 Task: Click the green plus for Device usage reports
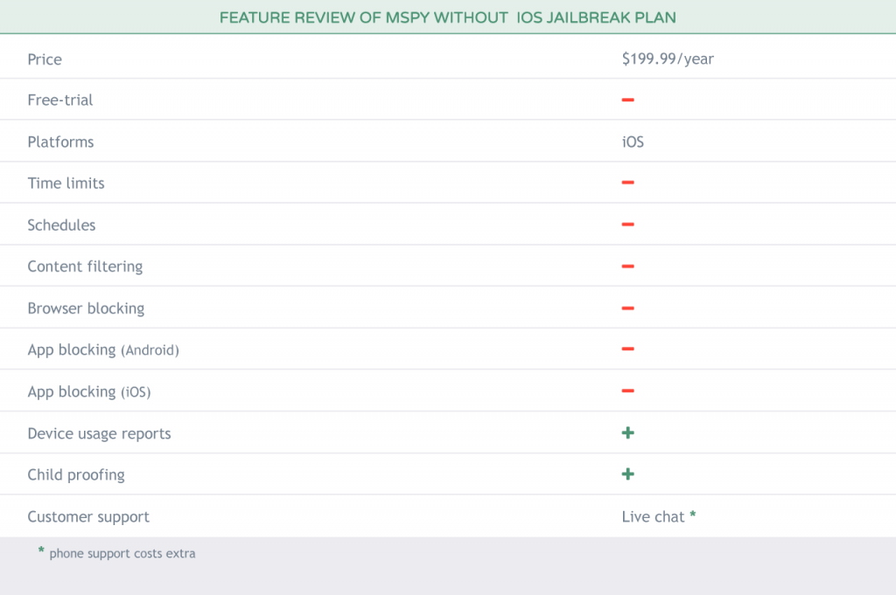(x=627, y=432)
